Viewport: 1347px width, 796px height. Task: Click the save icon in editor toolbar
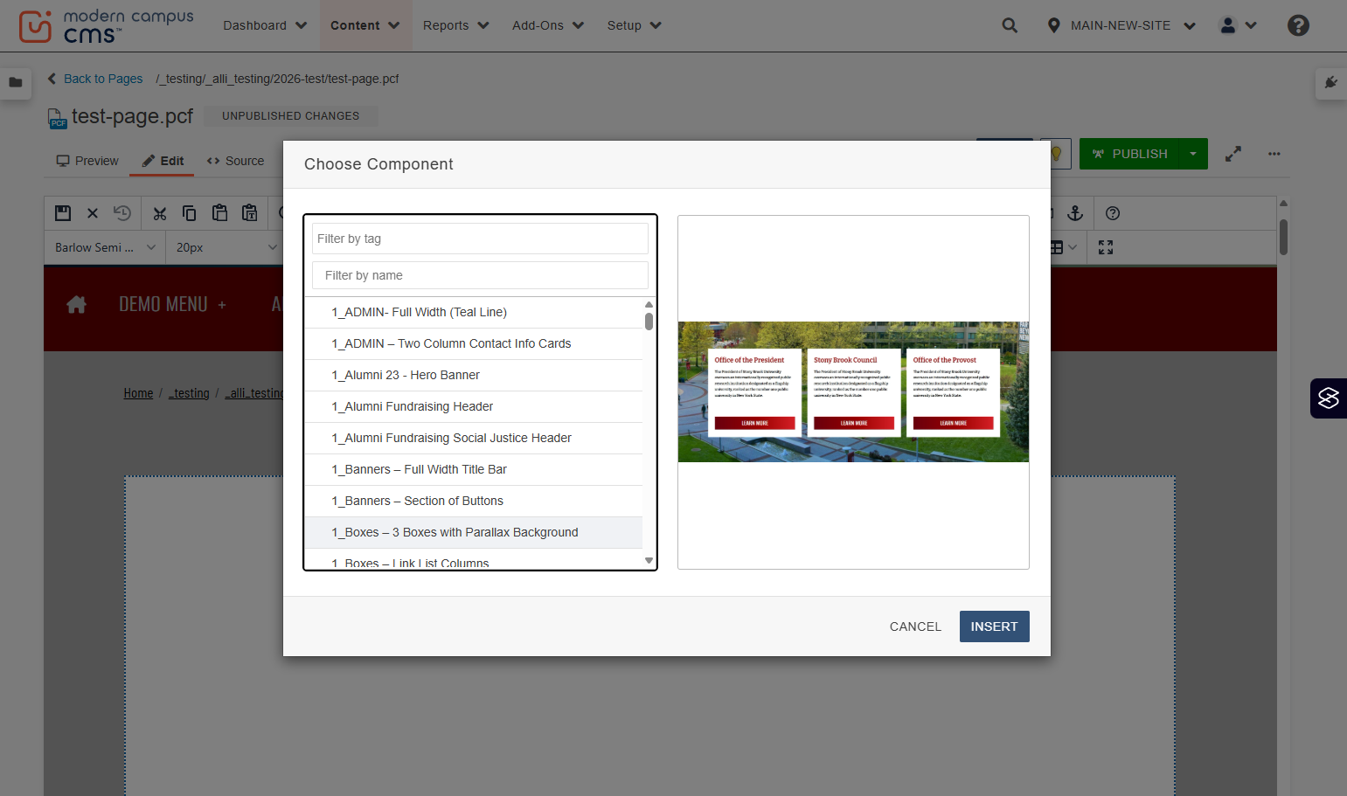[63, 213]
